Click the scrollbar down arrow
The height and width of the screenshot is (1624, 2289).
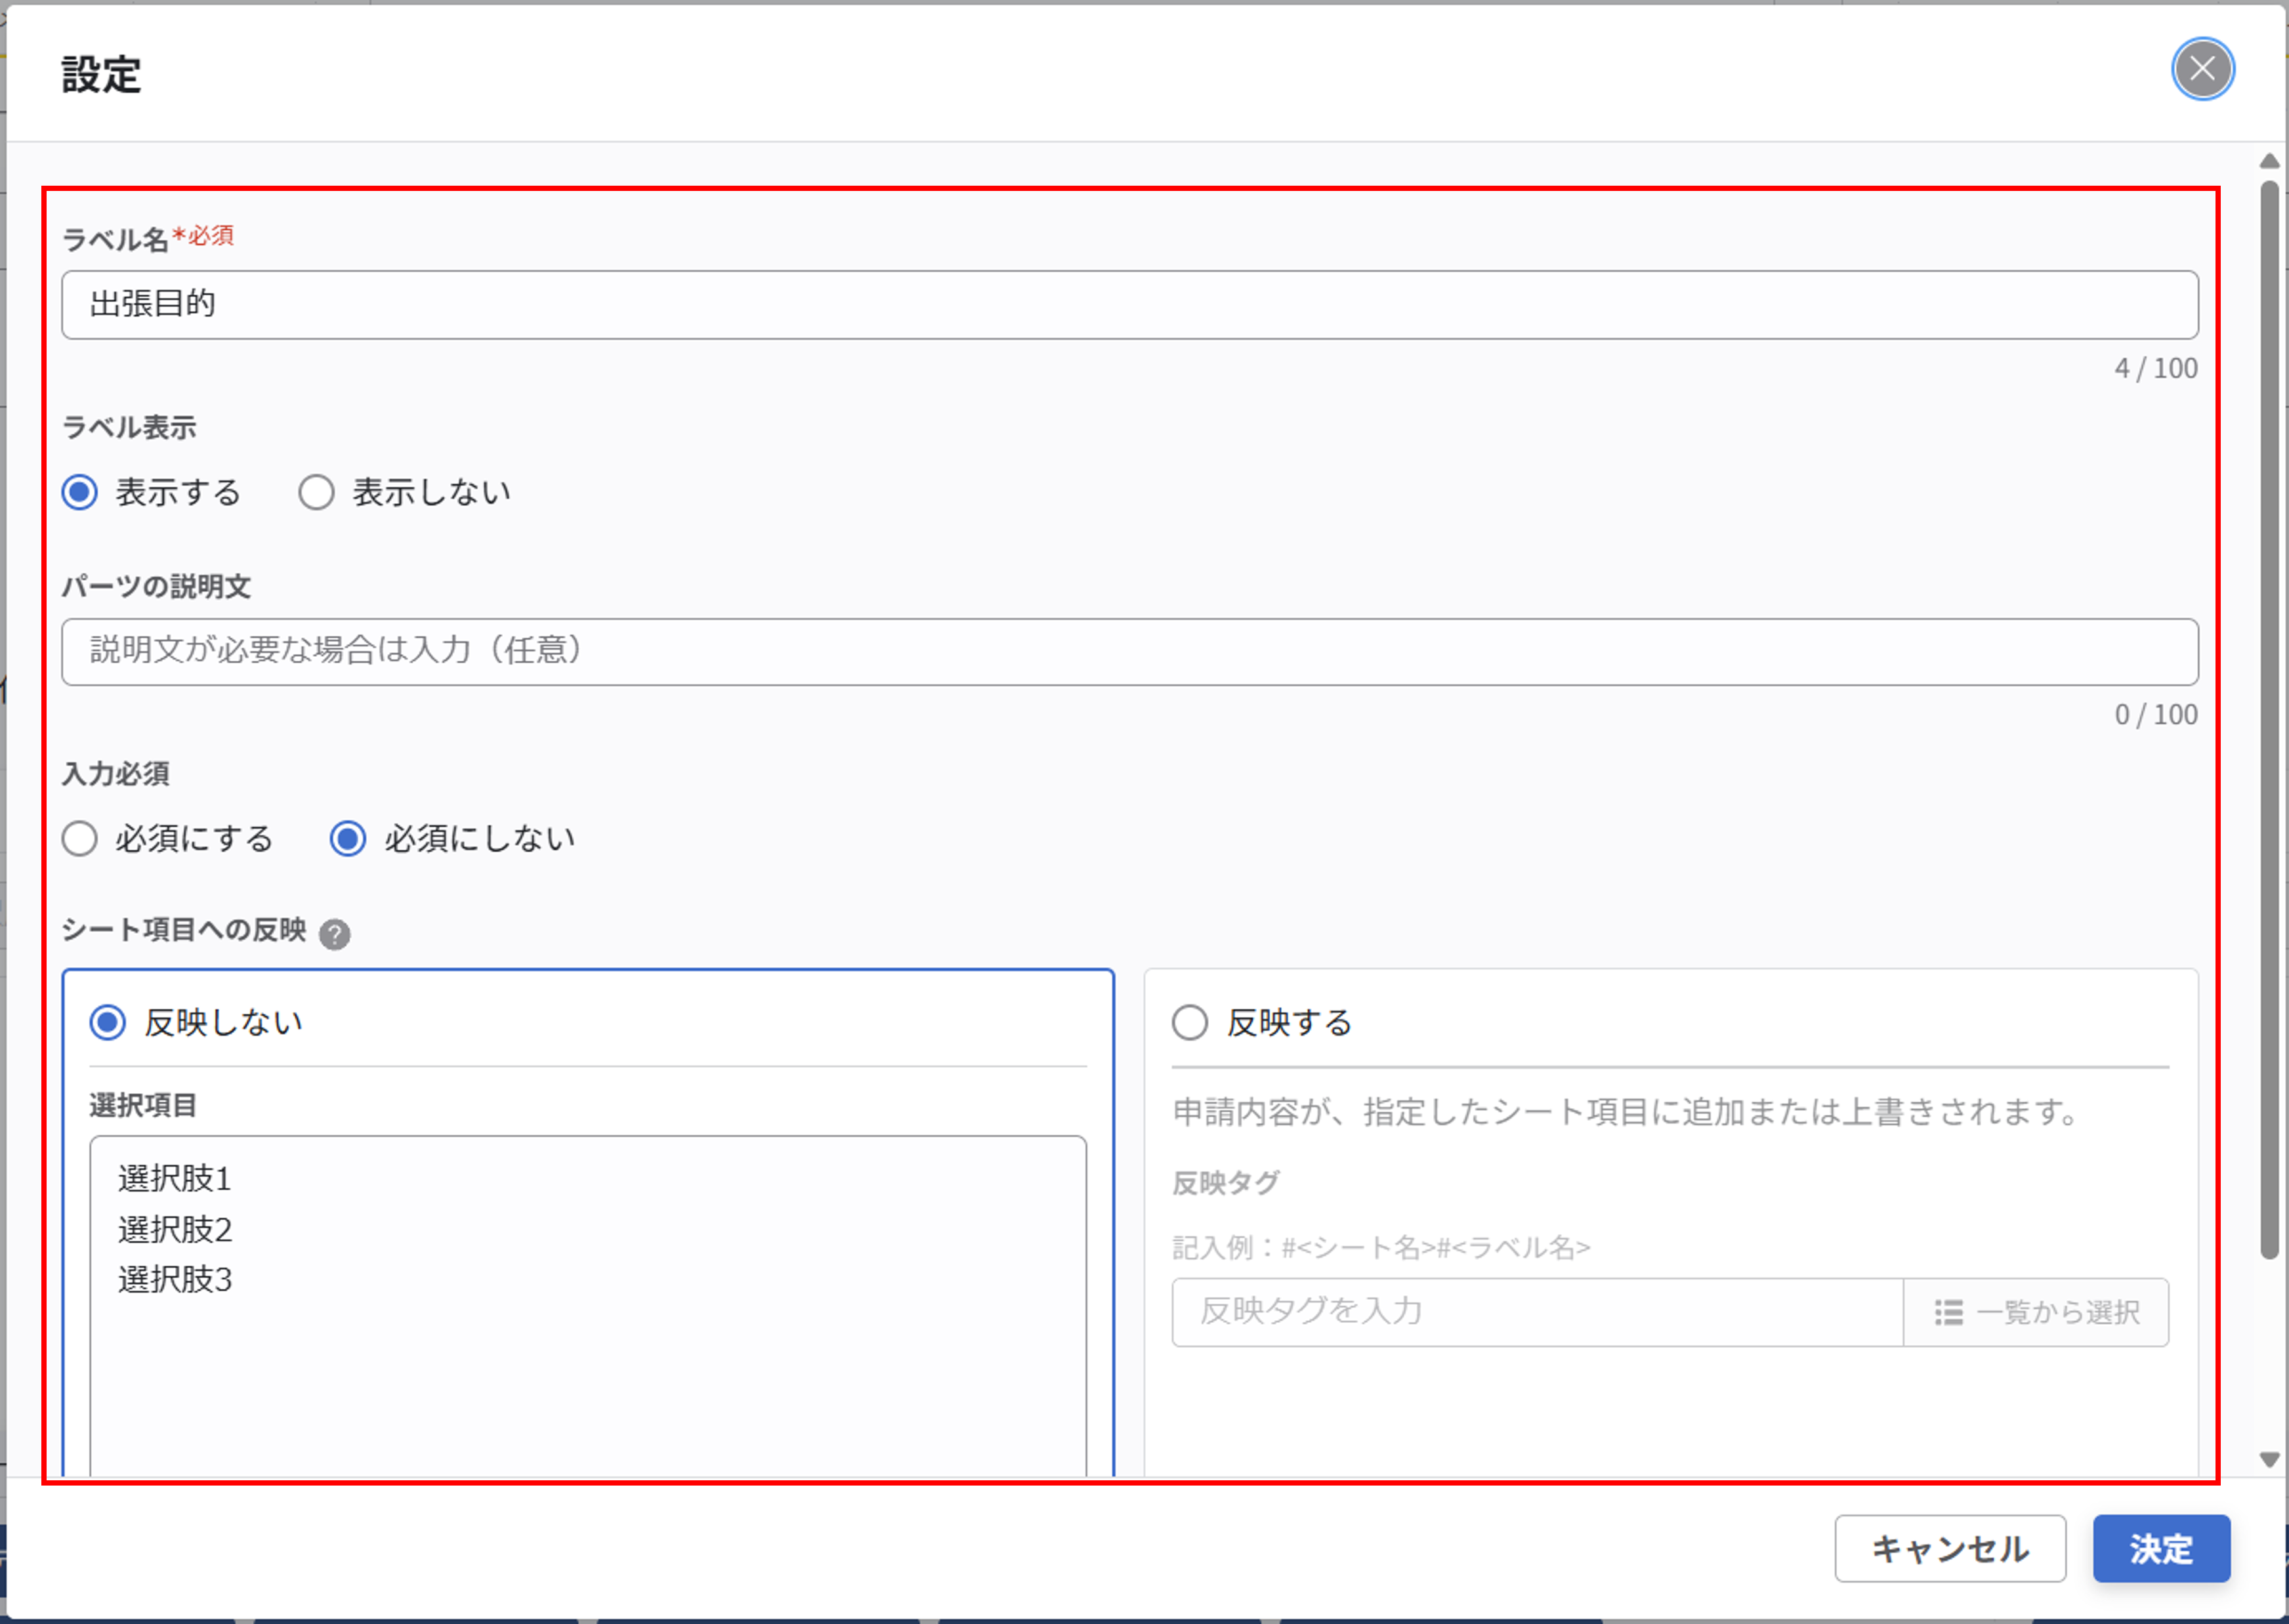(x=2269, y=1460)
